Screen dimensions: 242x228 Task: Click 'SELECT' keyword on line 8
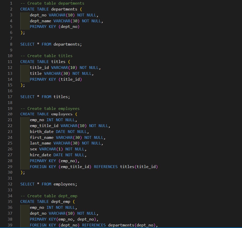tap(27, 44)
